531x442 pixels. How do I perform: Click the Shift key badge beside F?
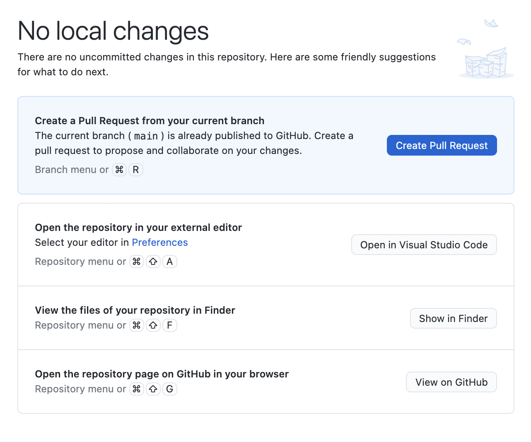point(153,325)
